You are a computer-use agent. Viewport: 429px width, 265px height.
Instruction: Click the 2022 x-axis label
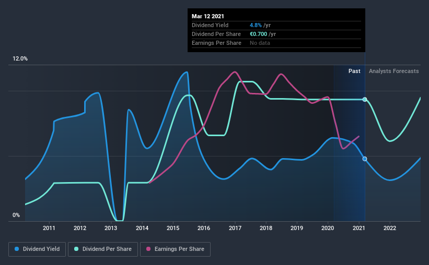pos(390,228)
